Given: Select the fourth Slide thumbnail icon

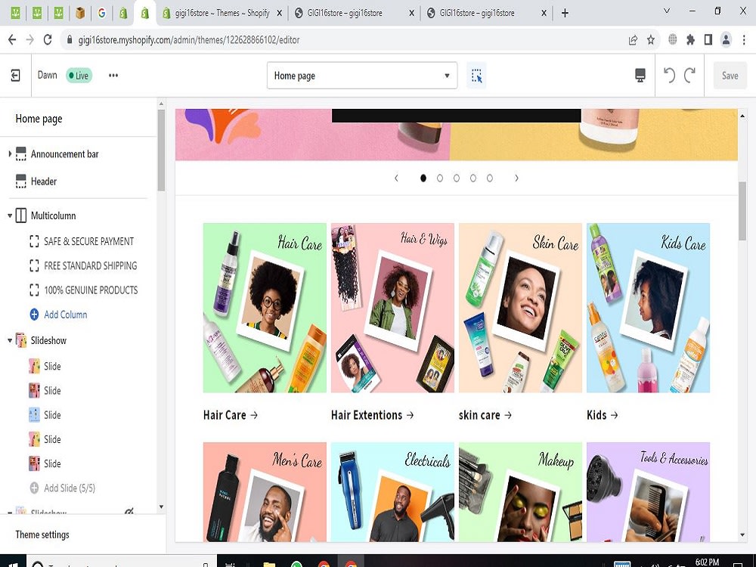Looking at the screenshot, I should pyautogui.click(x=34, y=439).
